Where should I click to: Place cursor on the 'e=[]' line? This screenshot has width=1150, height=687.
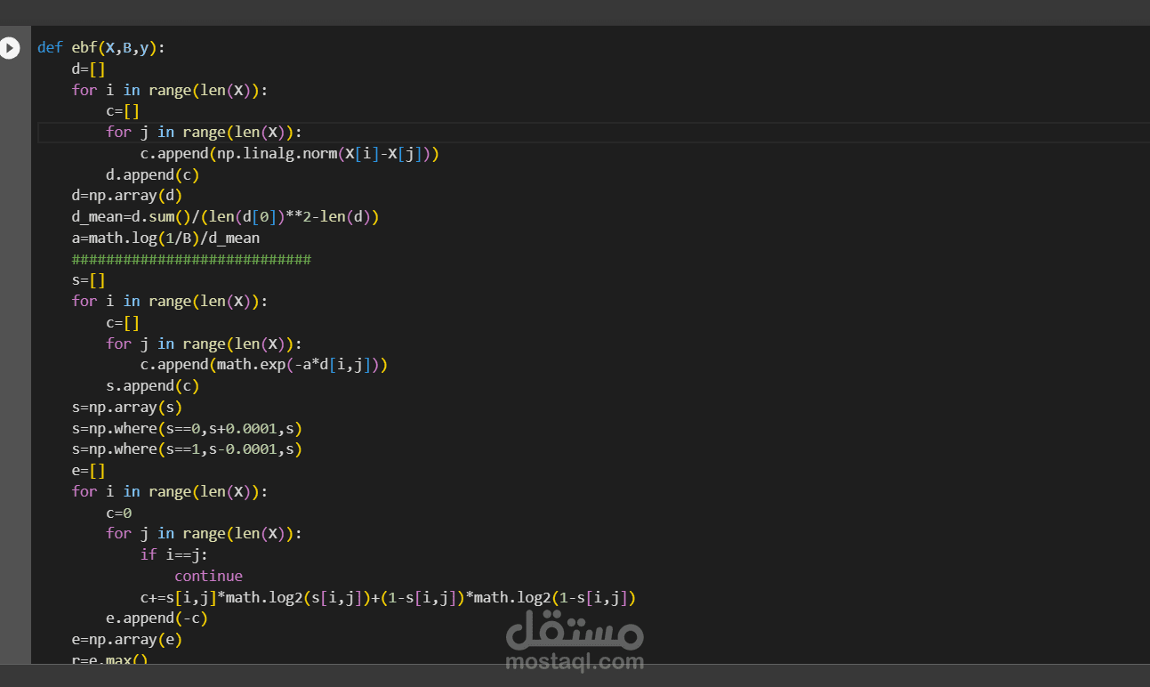pyautogui.click(x=89, y=470)
